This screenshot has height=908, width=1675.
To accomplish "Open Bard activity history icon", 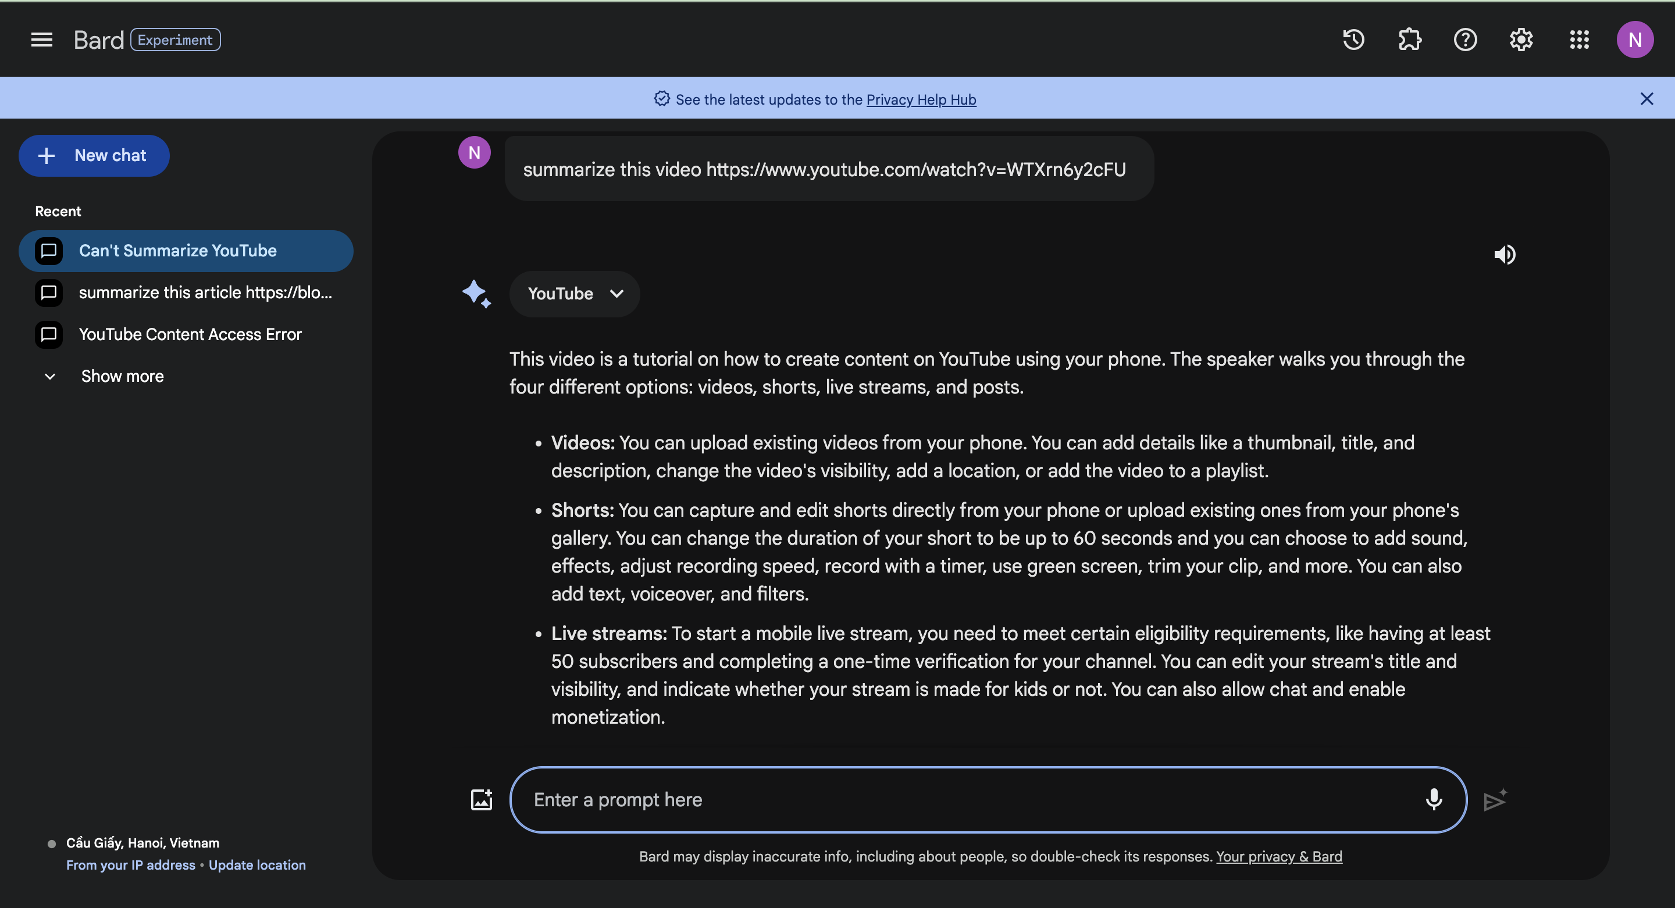I will 1353,40.
